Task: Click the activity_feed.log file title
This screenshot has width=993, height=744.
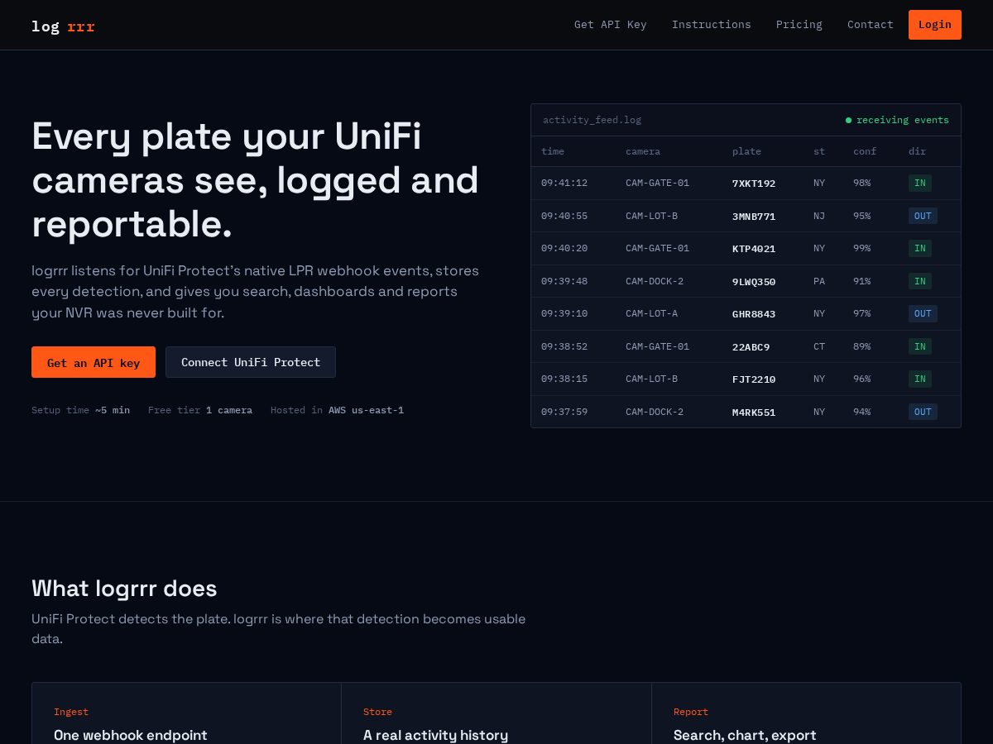Action: [x=592, y=120]
